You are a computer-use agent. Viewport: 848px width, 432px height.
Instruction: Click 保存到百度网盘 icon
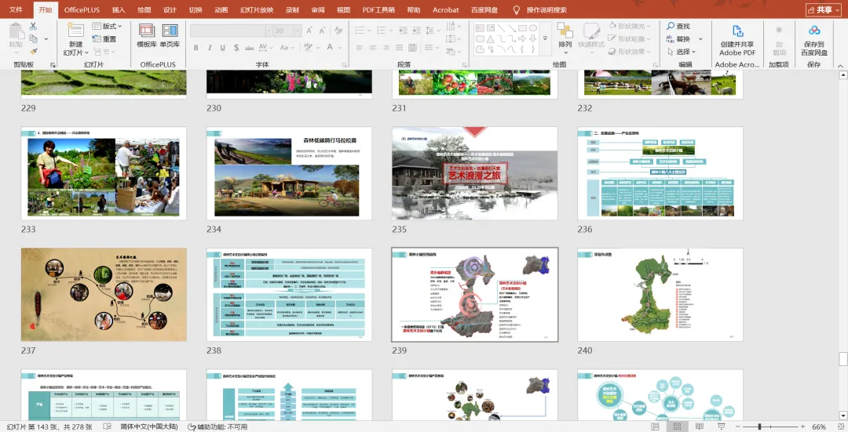click(814, 31)
